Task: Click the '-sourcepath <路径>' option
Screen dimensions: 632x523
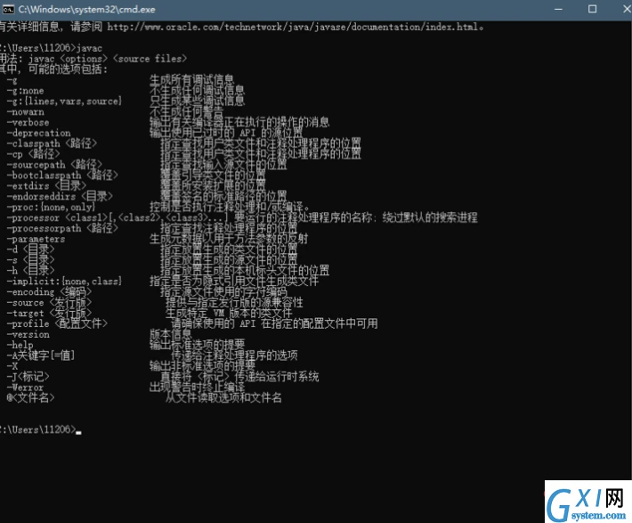Action: tap(54, 165)
